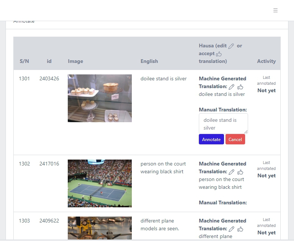Select id cell 2409622
The width and height of the screenshot is (294, 241).
pyautogui.click(x=49, y=221)
